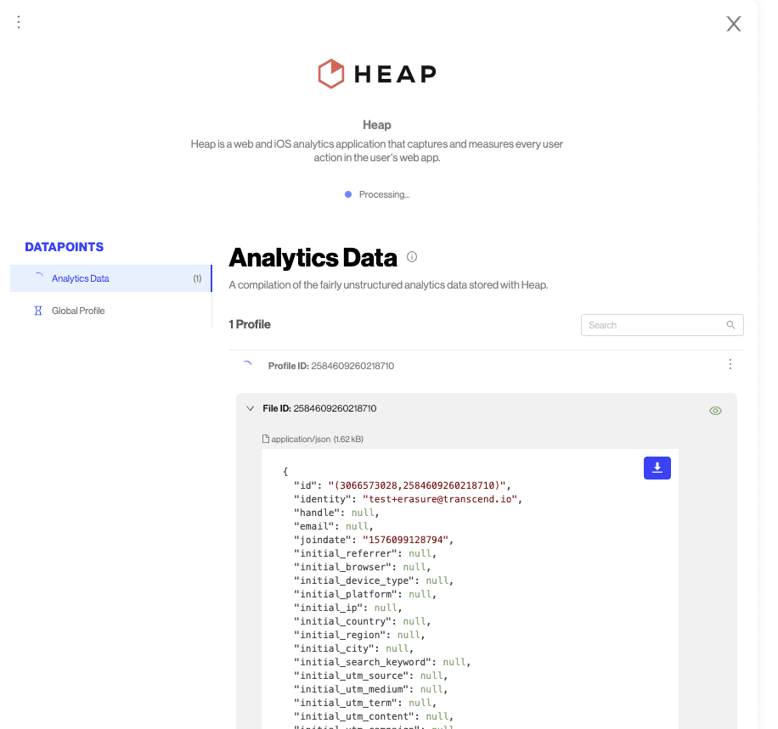Click the Profile ID loading spinner
The height and width of the screenshot is (729, 778).
[247, 365]
